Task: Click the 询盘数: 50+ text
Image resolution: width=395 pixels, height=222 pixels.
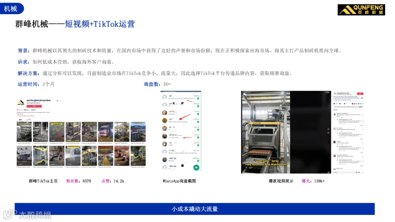Action: point(157,84)
